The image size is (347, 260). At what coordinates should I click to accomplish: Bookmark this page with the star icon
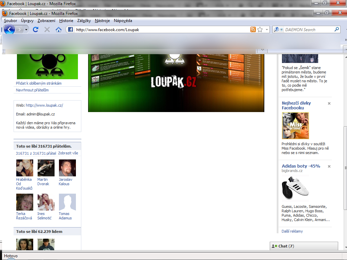click(260, 29)
